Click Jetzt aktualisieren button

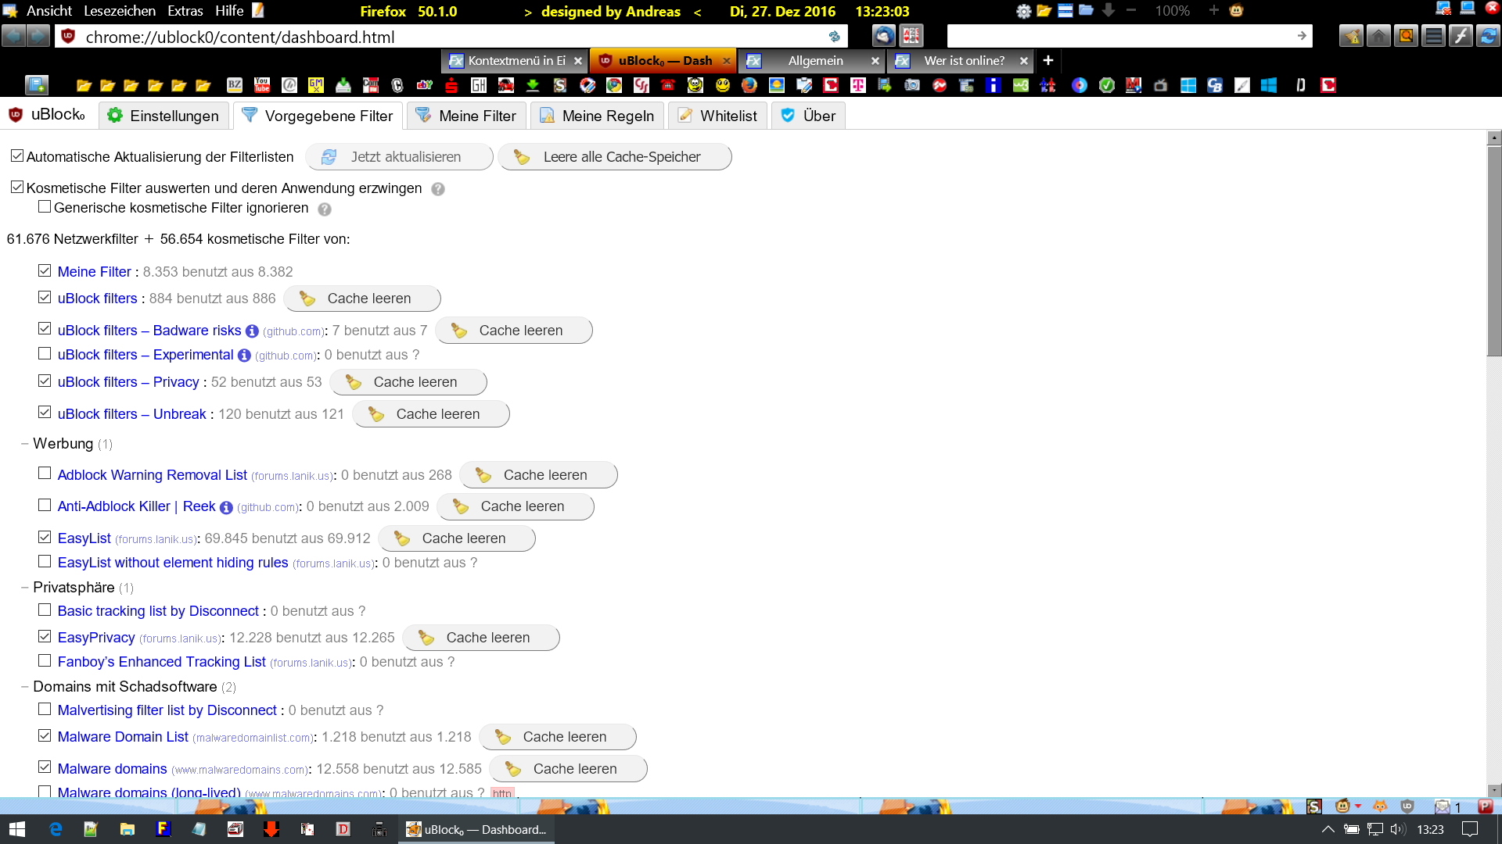(x=399, y=157)
